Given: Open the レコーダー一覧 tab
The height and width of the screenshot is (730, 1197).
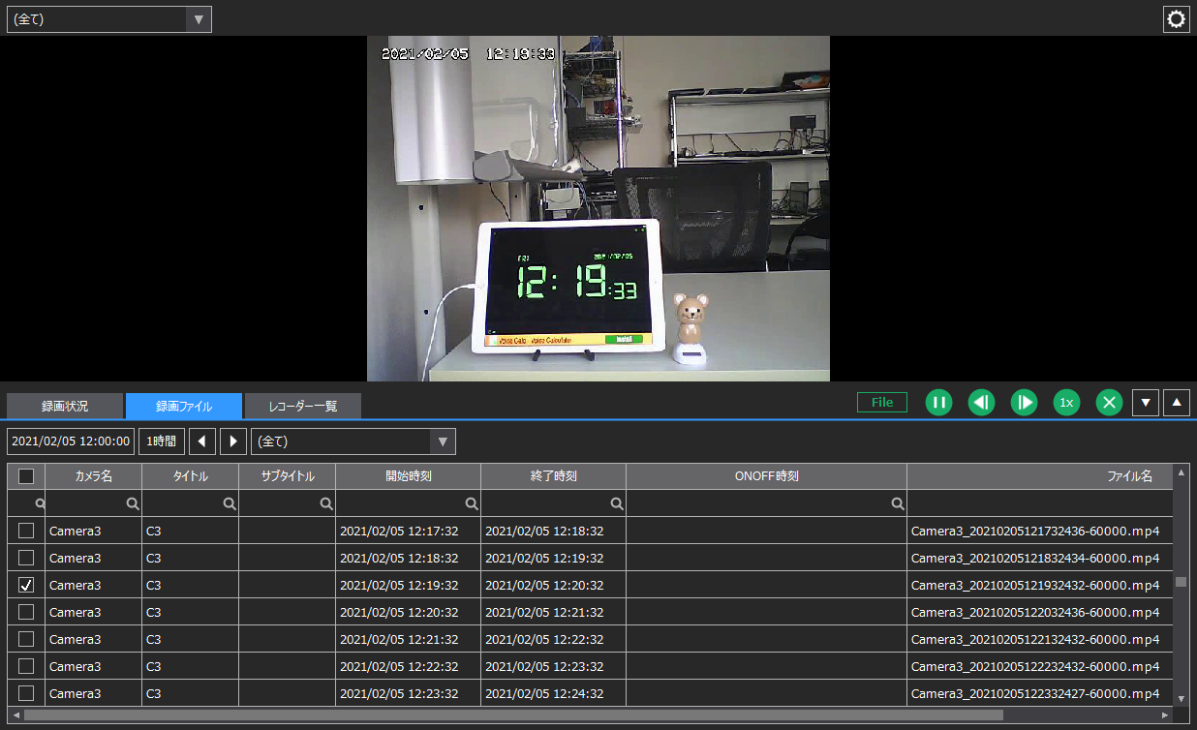Looking at the screenshot, I should (302, 406).
